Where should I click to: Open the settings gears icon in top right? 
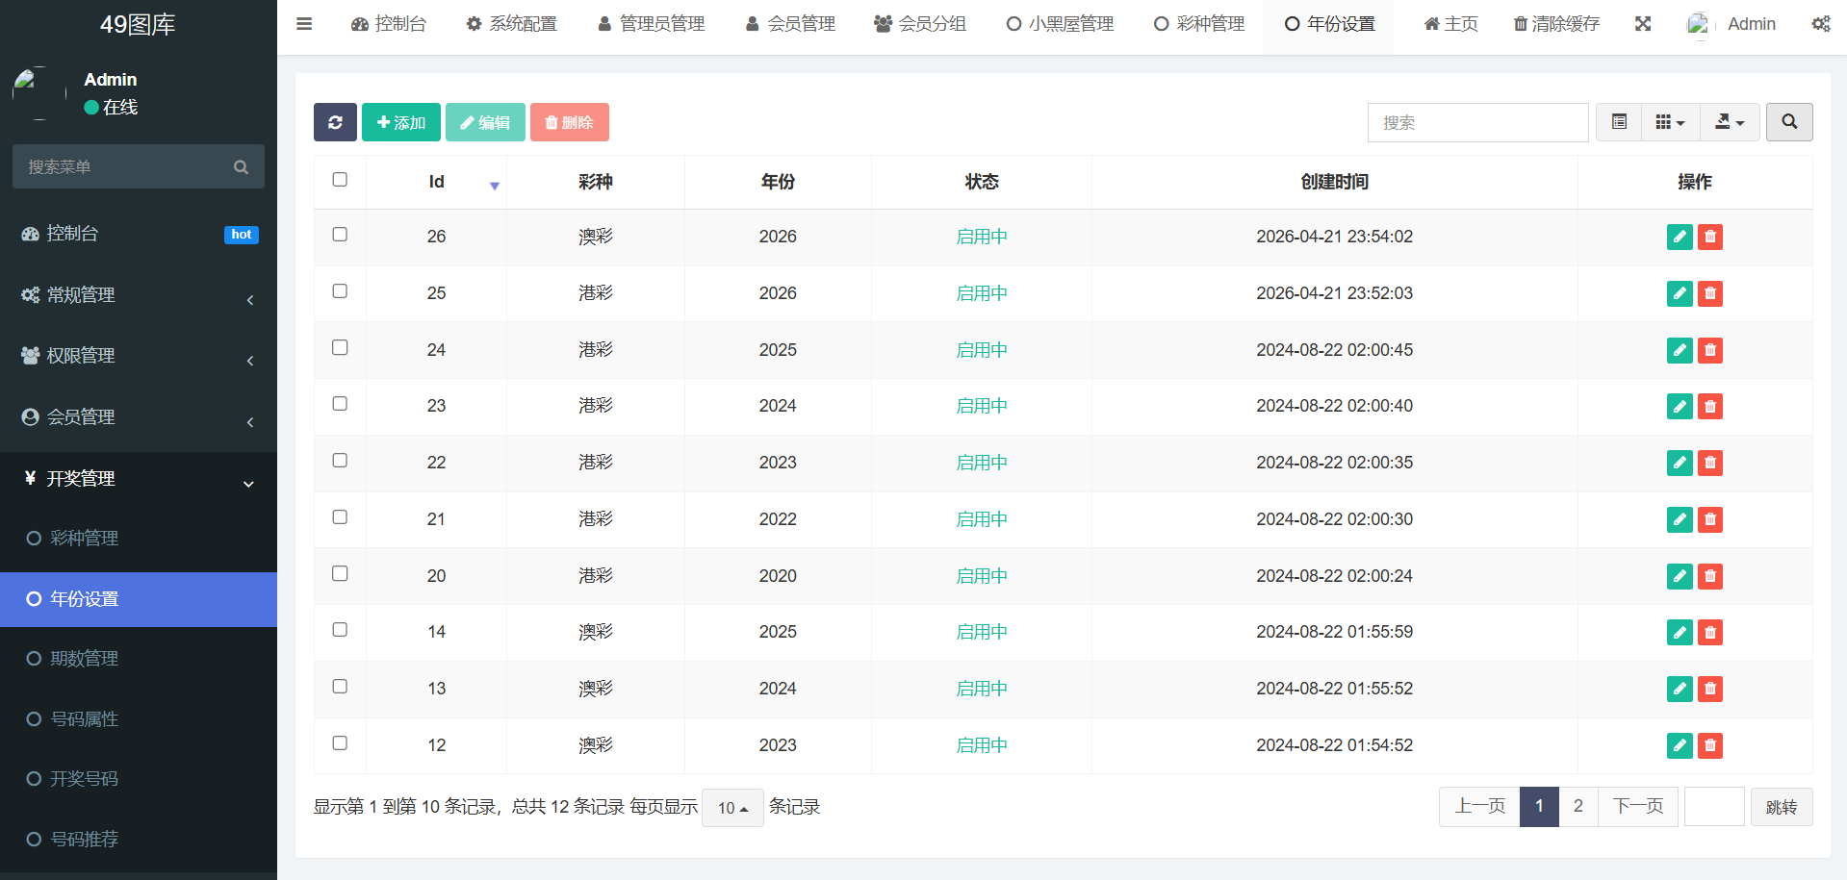click(x=1820, y=24)
